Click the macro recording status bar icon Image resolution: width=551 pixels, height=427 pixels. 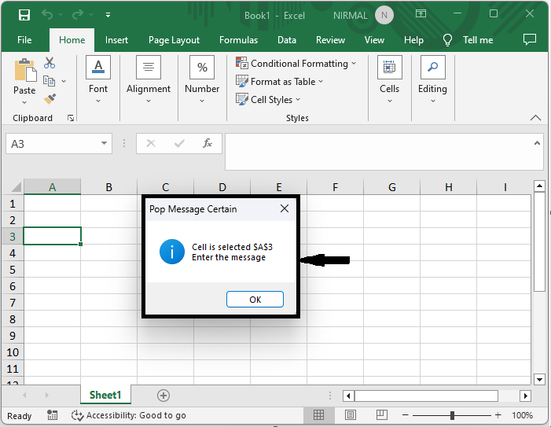pos(53,415)
